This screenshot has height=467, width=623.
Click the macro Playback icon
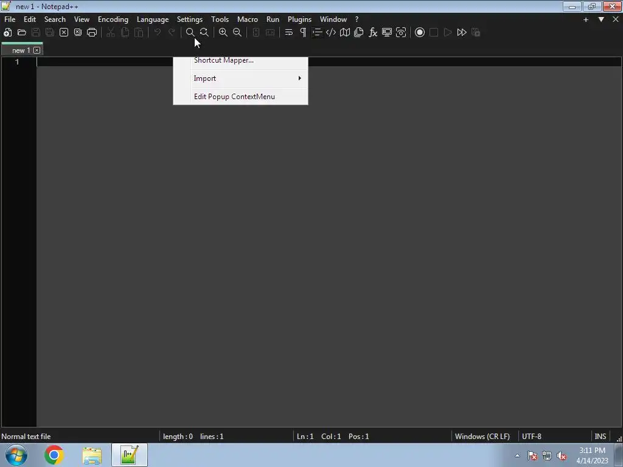pyautogui.click(x=448, y=33)
